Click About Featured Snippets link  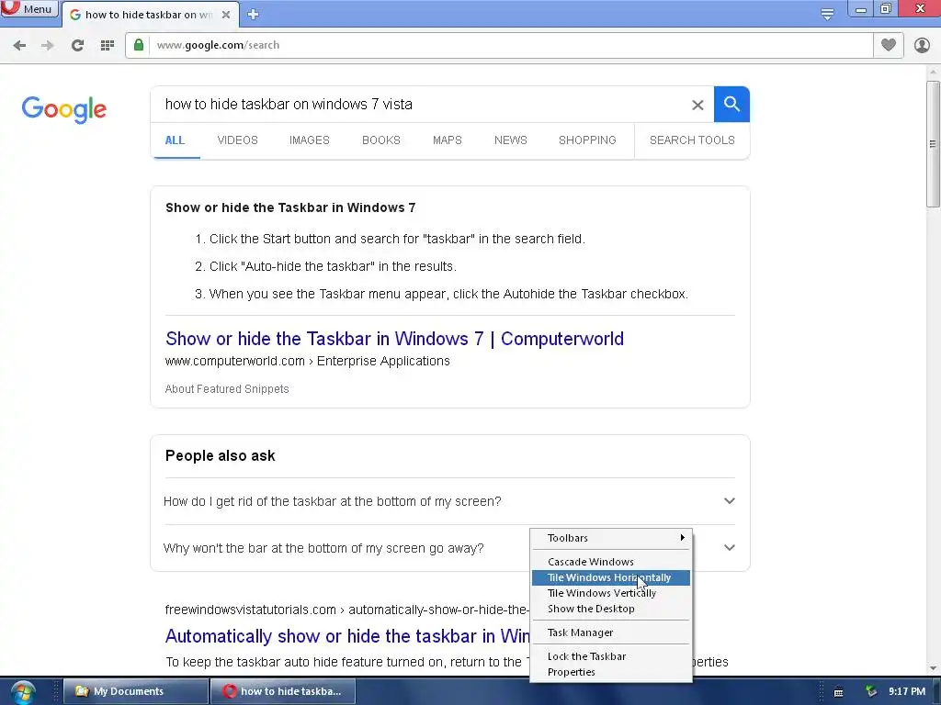(x=227, y=389)
